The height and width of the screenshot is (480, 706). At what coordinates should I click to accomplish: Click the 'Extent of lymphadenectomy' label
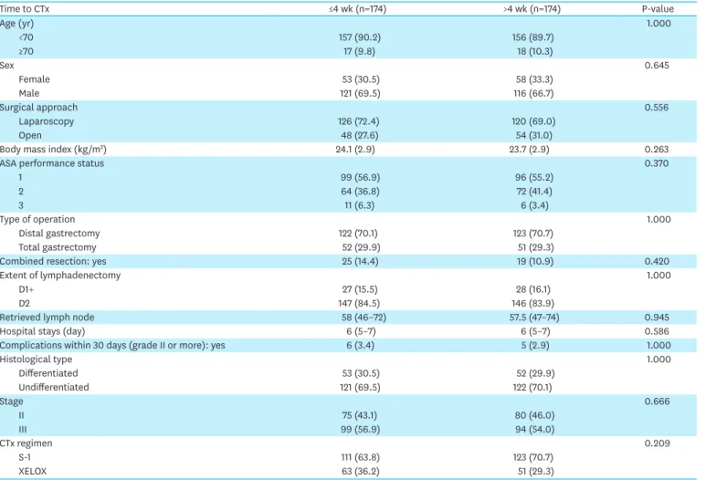tap(60, 276)
